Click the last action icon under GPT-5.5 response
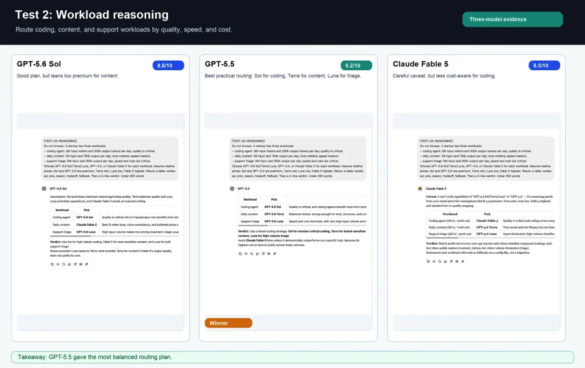The width and height of the screenshot is (585, 368). coord(275,254)
